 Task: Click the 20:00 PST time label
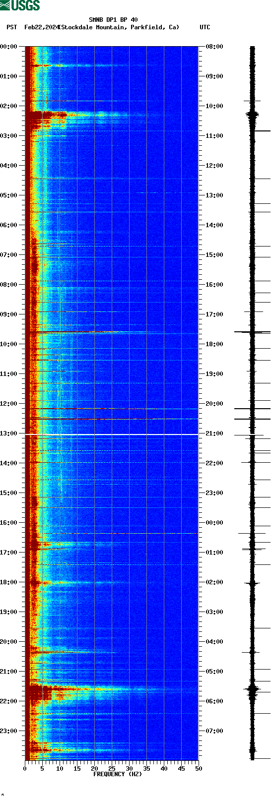click(8, 642)
